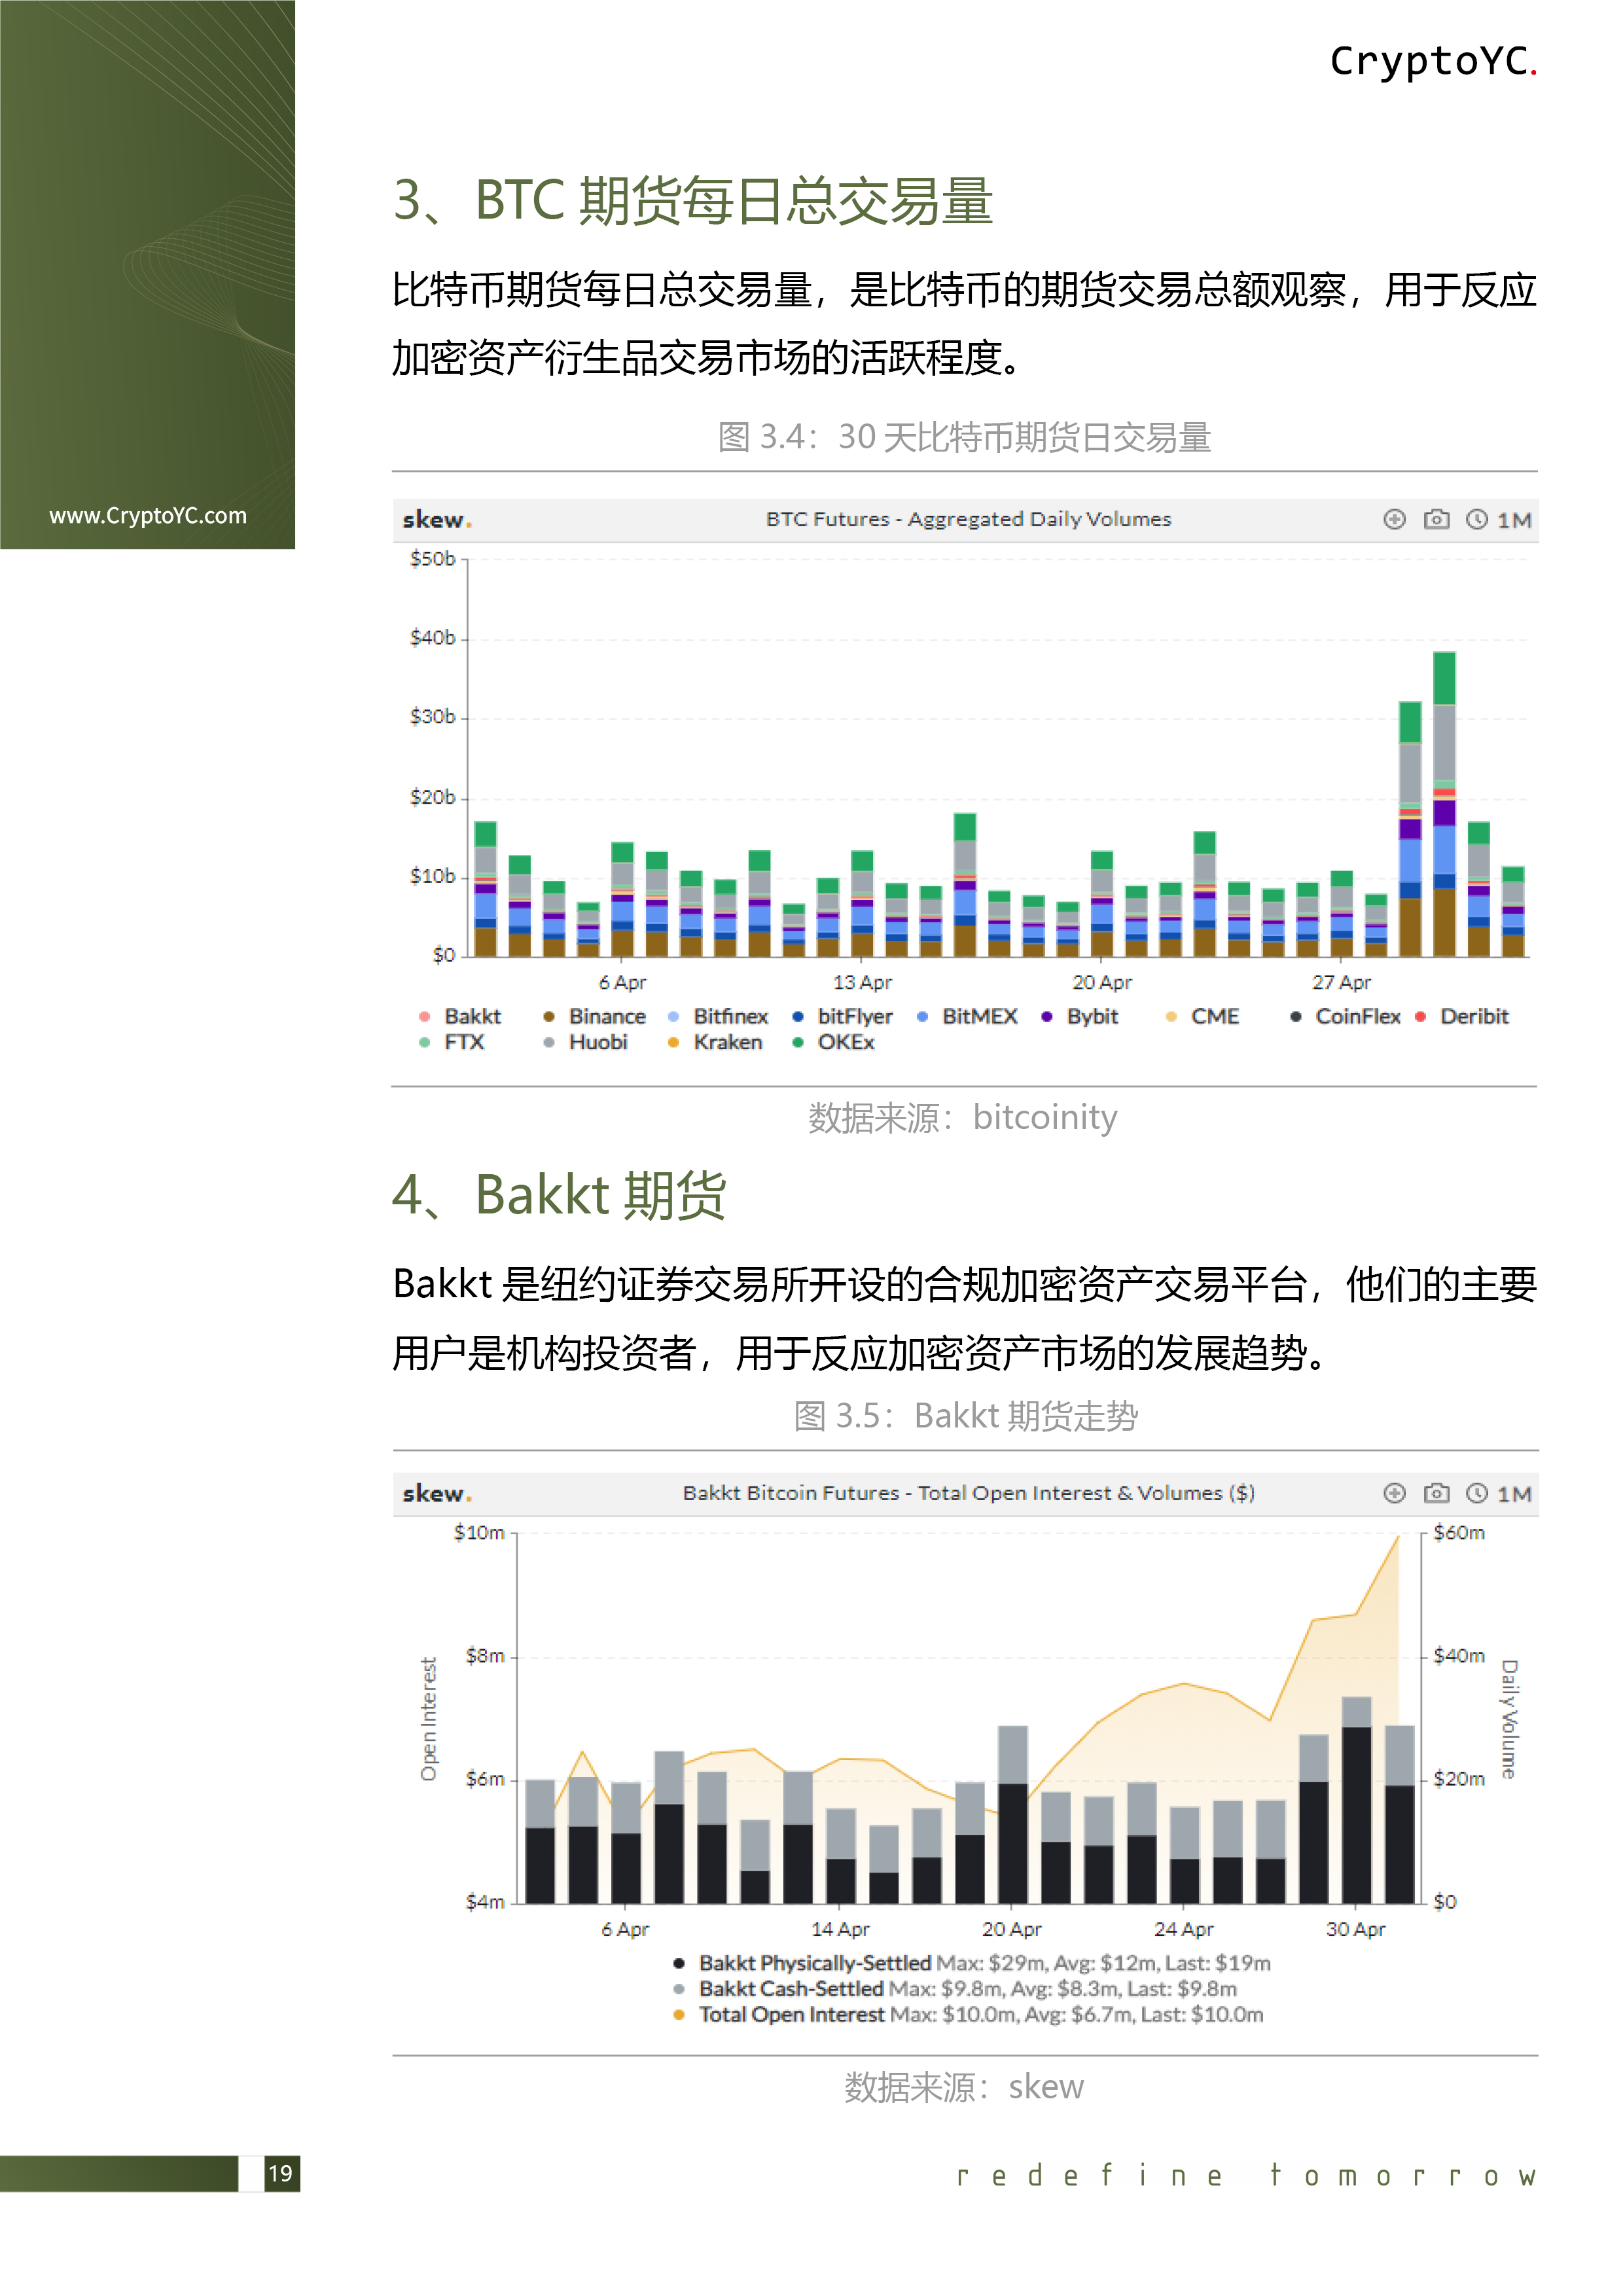Viewport: 1623px width, 2296px height.
Task: Toggle the FTX legend entry
Action: [451, 1042]
